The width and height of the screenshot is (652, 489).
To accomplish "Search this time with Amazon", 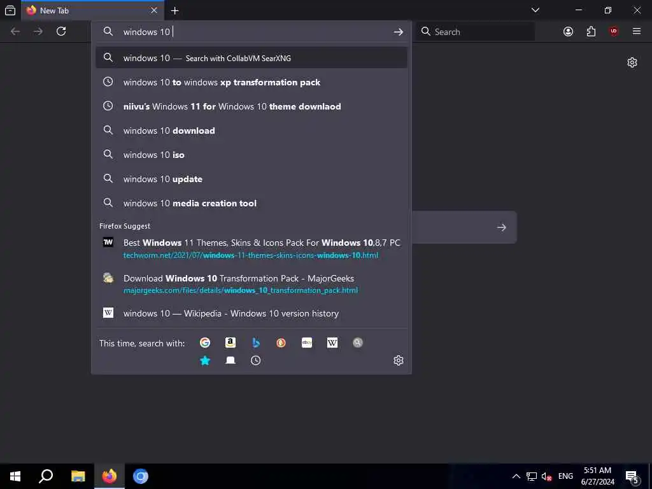I will point(230,343).
